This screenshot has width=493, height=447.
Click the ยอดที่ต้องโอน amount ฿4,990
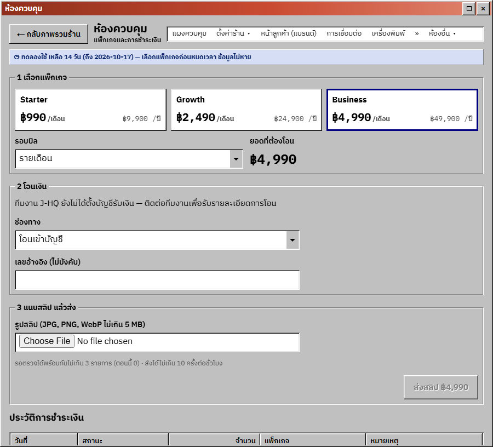coord(273,159)
